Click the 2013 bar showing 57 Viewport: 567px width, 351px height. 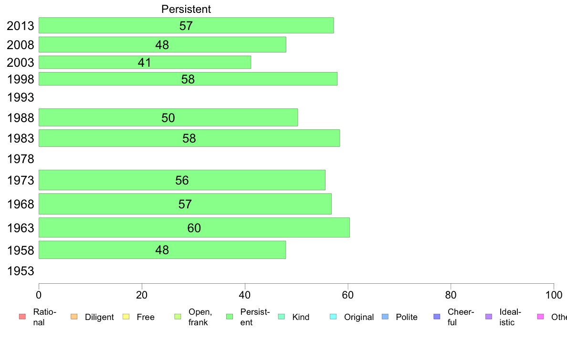coord(186,25)
